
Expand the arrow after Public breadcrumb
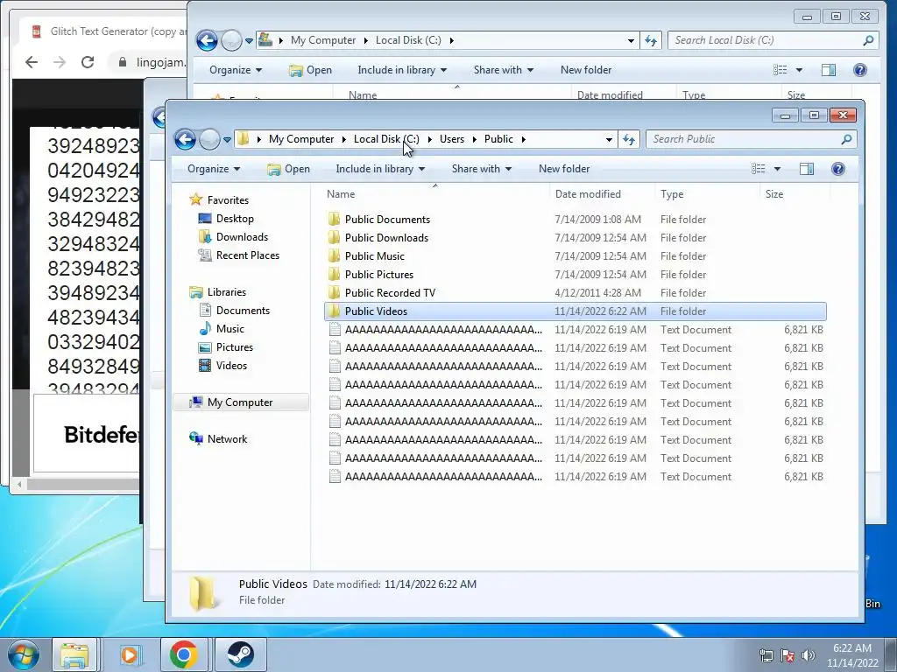pos(523,139)
